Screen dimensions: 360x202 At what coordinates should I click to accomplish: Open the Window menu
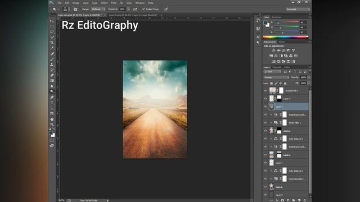pos(140,3)
